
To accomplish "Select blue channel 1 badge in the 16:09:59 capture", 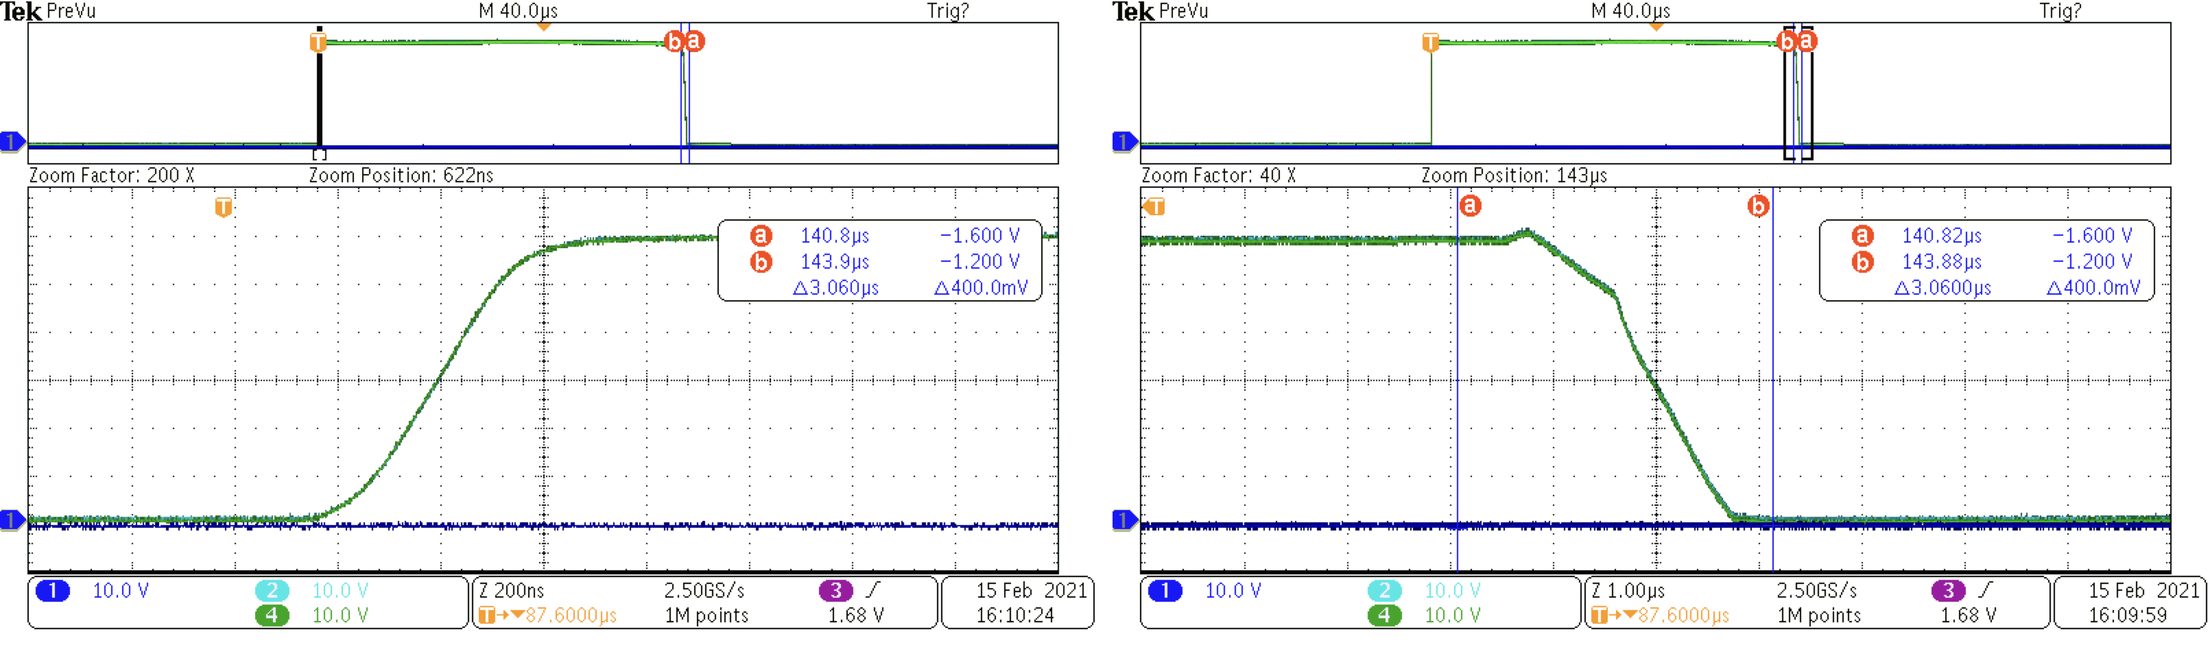I will pos(1165,590).
